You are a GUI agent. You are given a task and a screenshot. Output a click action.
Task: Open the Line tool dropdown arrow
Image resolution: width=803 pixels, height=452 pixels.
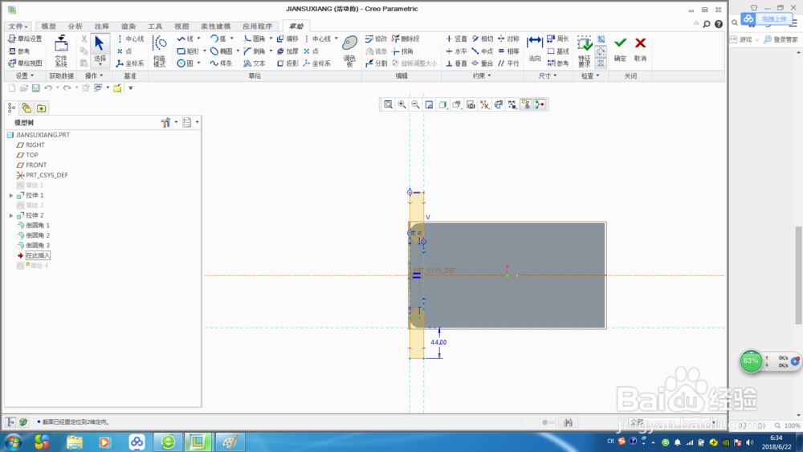coord(198,39)
